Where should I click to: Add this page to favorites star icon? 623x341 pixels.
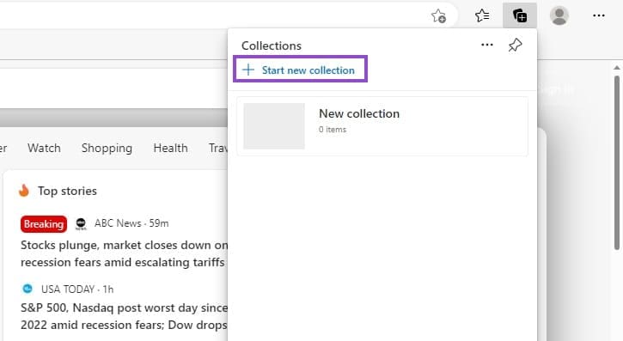(x=438, y=15)
